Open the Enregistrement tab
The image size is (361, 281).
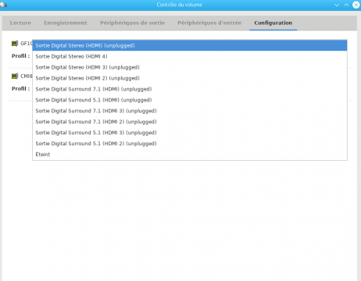click(x=66, y=23)
